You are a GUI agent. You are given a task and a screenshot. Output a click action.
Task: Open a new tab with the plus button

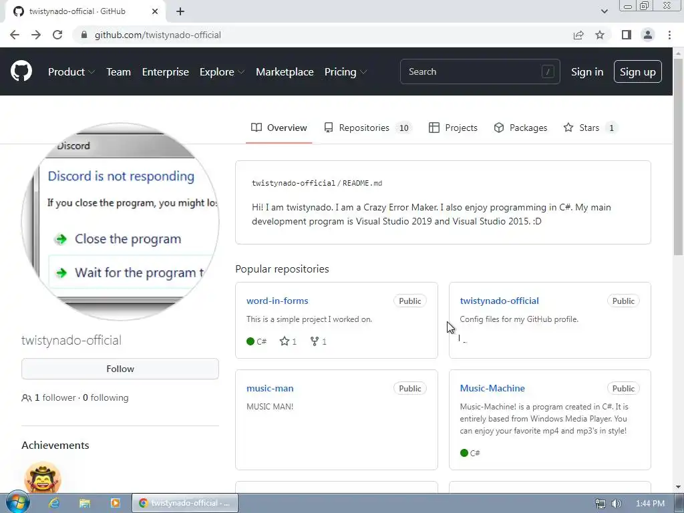[x=180, y=11]
